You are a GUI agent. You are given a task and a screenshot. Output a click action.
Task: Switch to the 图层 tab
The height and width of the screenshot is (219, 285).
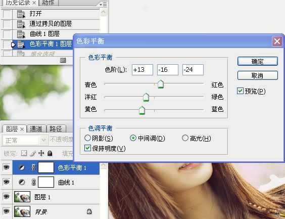[x=12, y=129]
